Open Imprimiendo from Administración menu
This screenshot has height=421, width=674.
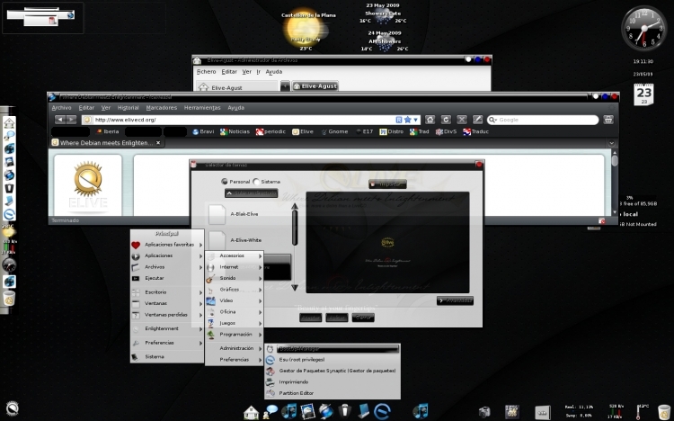click(x=333, y=381)
